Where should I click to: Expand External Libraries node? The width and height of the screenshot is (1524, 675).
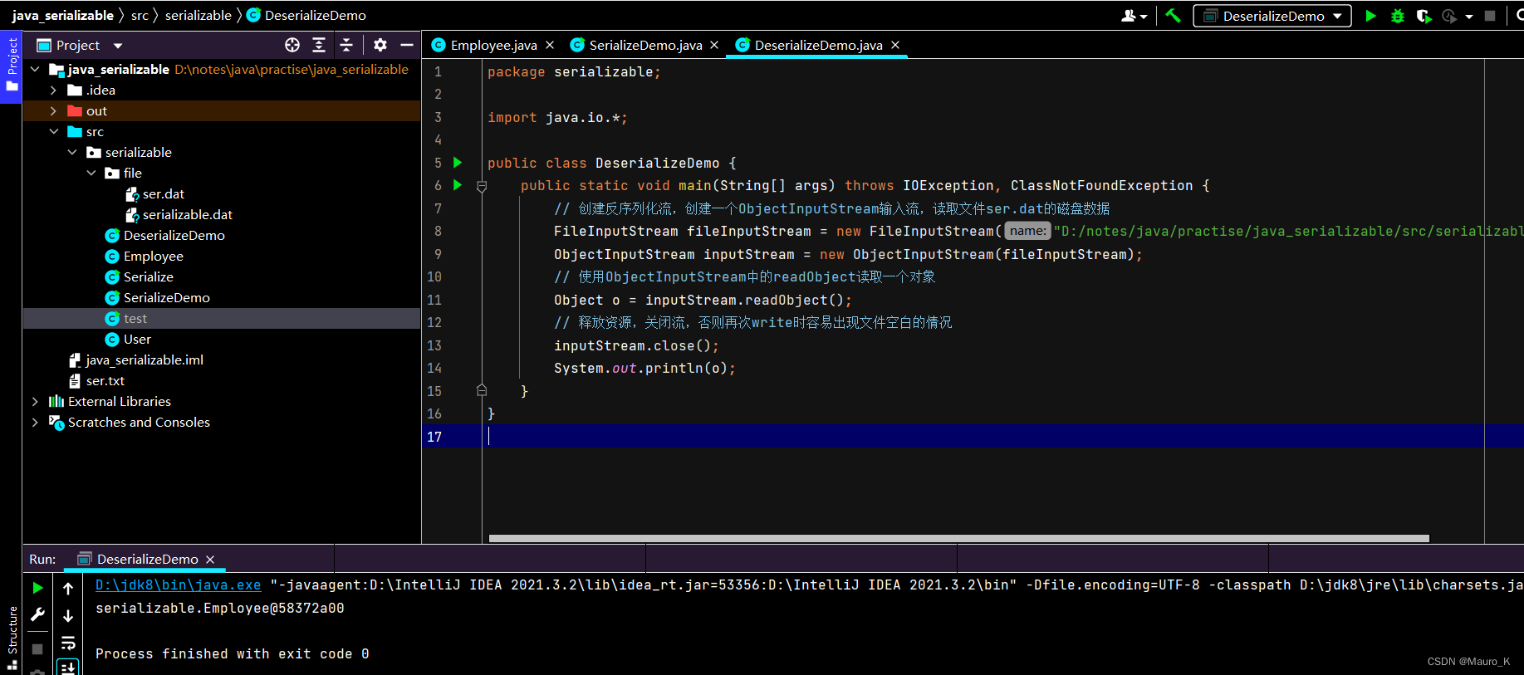coord(35,401)
